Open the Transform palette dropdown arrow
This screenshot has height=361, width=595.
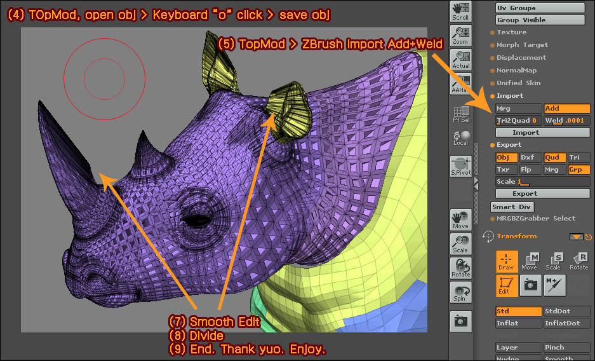(x=576, y=237)
